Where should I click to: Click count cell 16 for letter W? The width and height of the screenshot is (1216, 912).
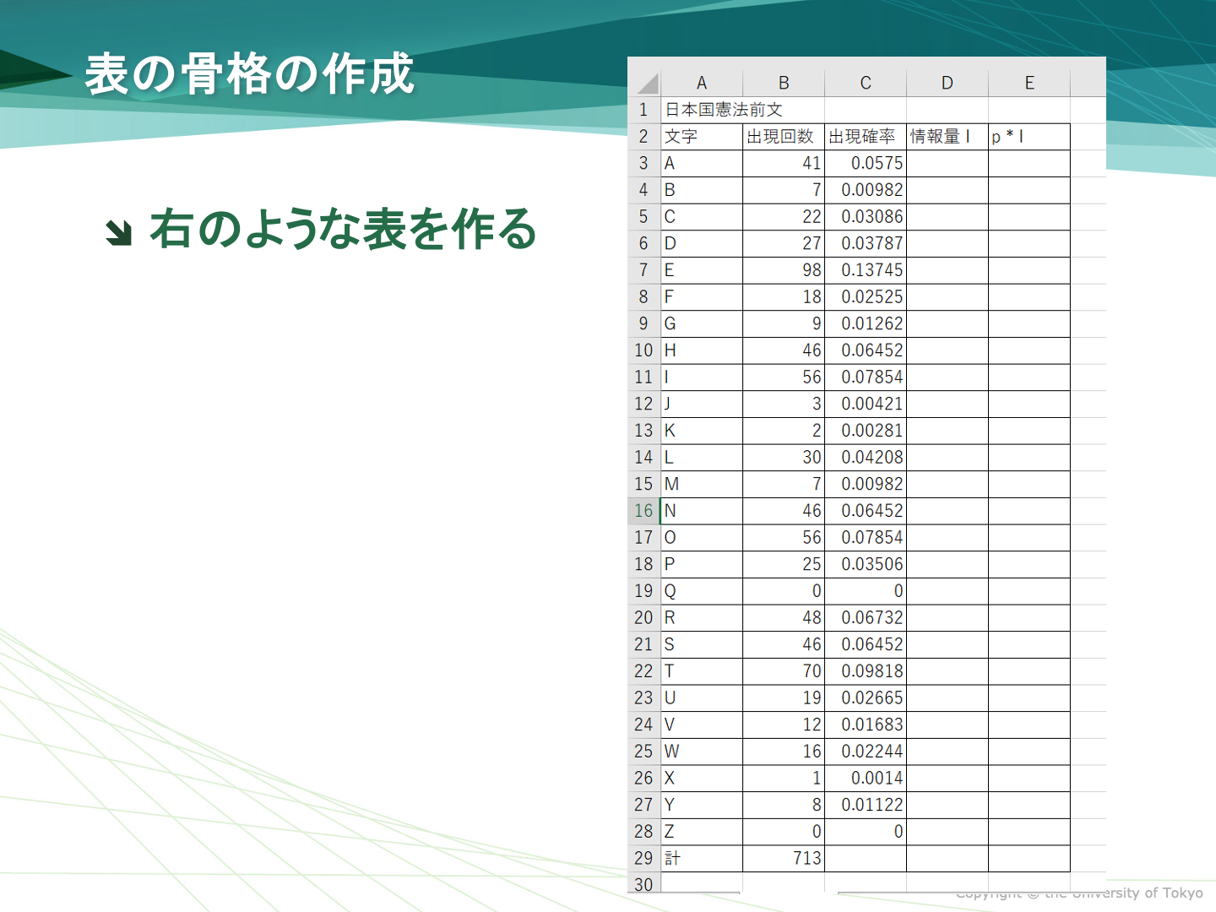pyautogui.click(x=784, y=752)
